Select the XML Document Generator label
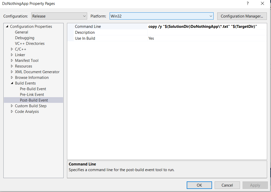The height and width of the screenshot is (192, 271). [x=37, y=72]
